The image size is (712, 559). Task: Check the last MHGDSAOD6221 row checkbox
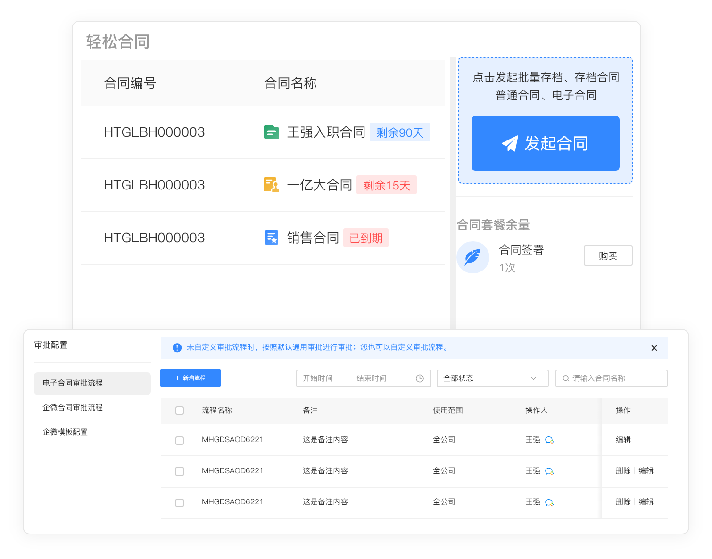[x=180, y=503]
